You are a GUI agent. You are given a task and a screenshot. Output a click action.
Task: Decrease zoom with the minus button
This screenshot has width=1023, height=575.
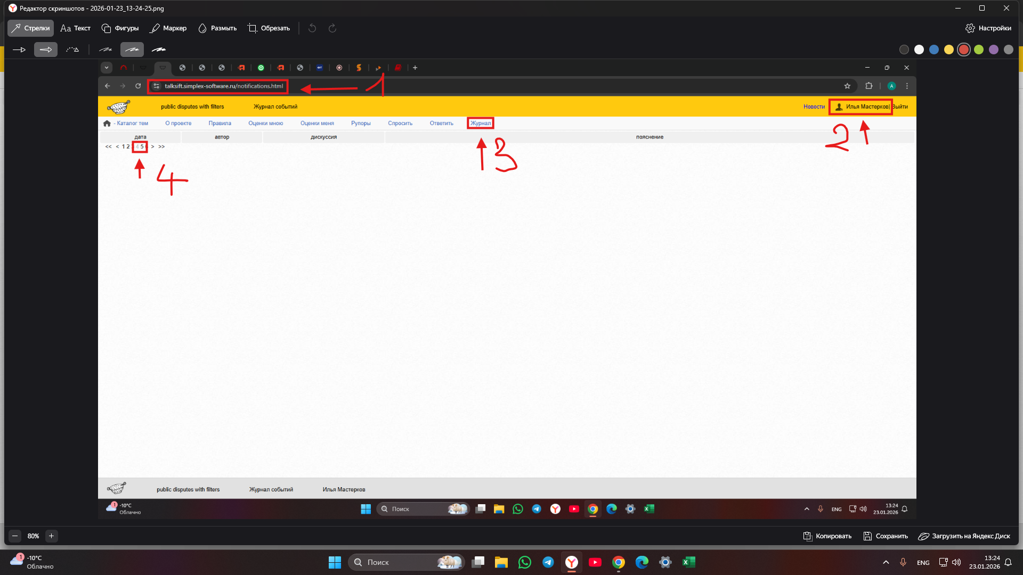[15, 536]
